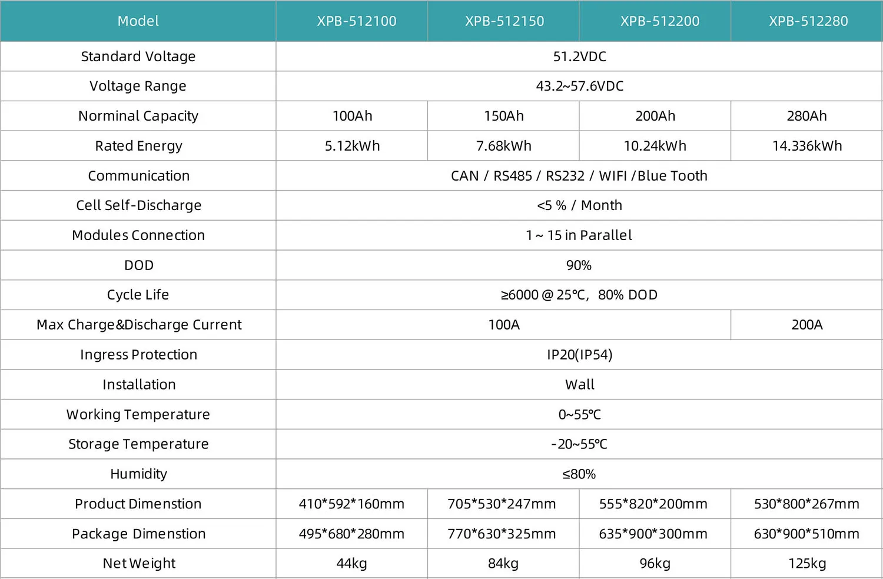This screenshot has height=579, width=883.
Task: Select the XPB-512280 model header
Action: click(808, 21)
